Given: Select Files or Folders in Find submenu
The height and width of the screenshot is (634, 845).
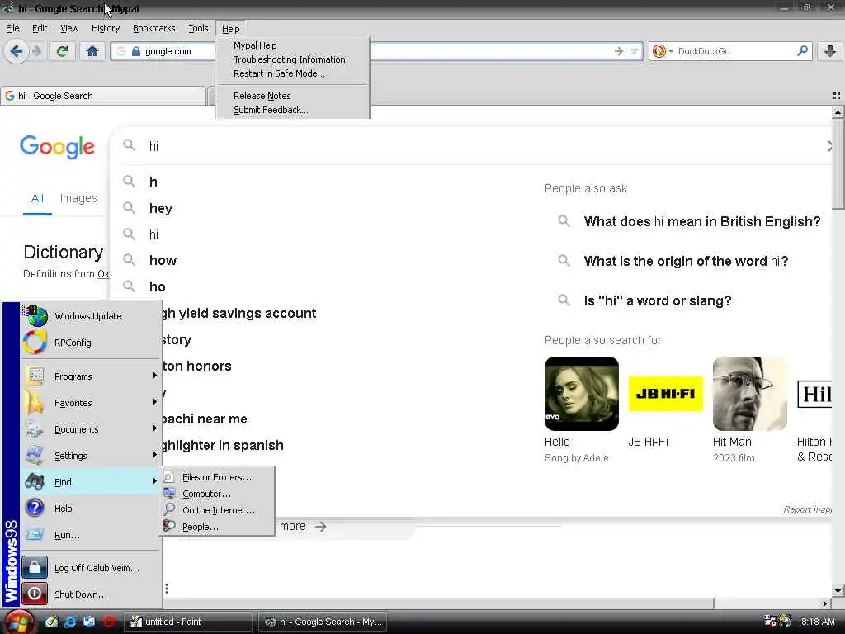Looking at the screenshot, I should click(218, 477).
